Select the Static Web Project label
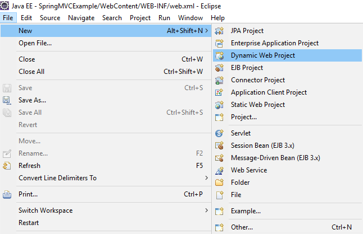363x234 pixels. point(258,105)
